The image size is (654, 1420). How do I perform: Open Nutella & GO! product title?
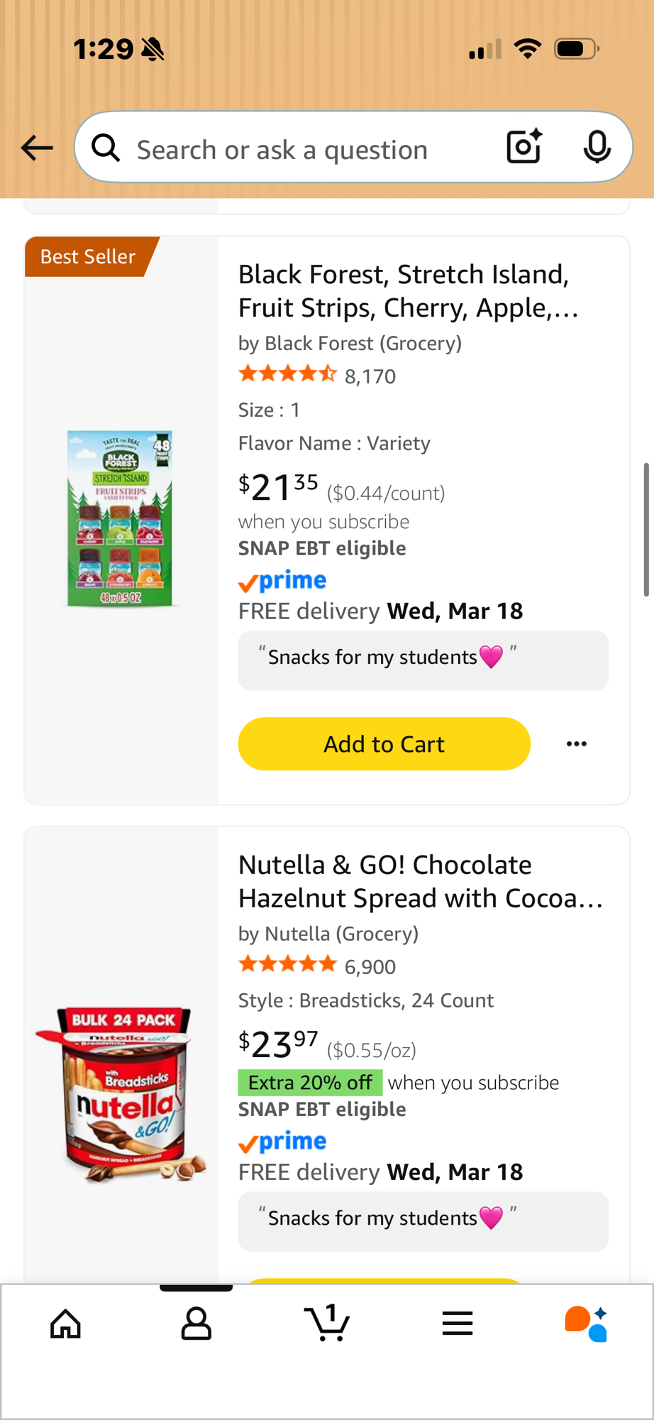coord(420,881)
